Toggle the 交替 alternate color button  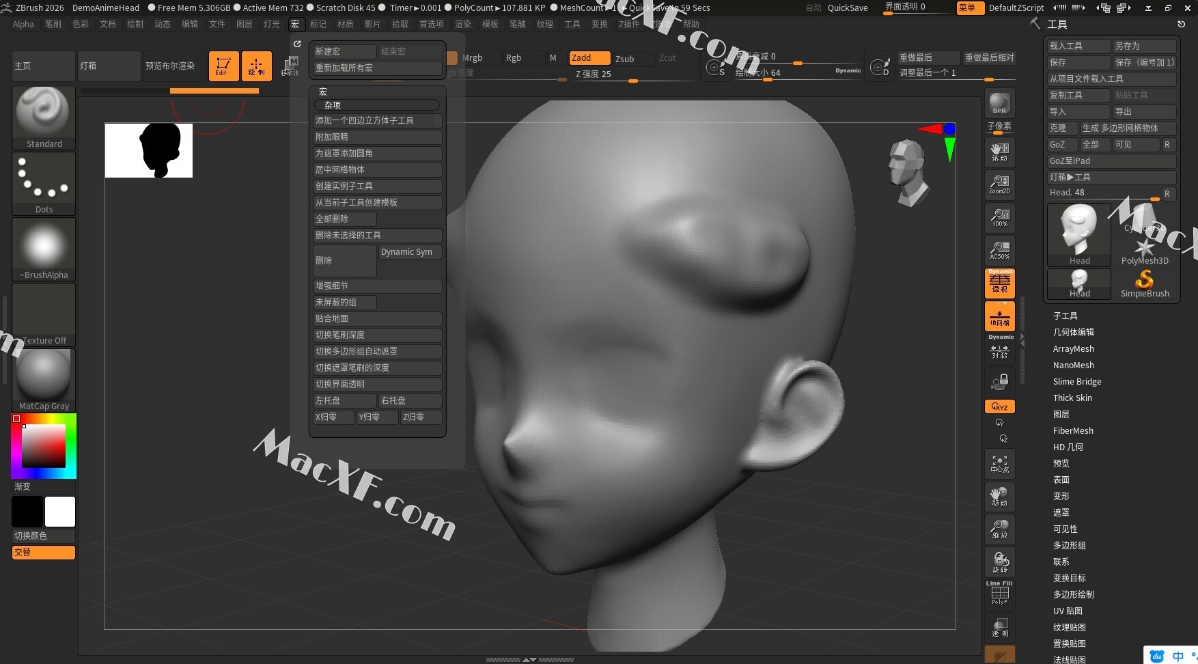point(44,552)
